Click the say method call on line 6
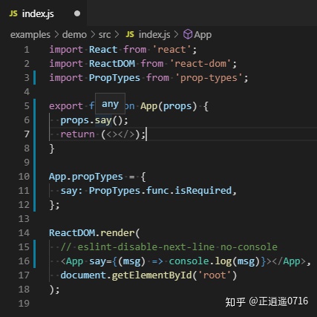Screen dimensions: 317x317 (103, 120)
